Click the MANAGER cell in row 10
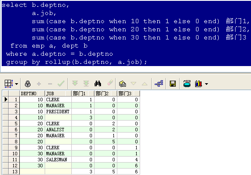This screenshot has width=251, height=175. [x=58, y=154]
